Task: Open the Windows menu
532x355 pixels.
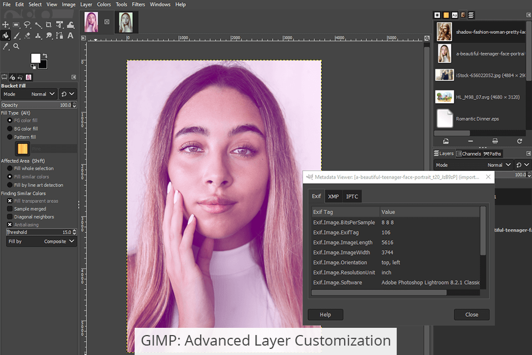Action: tap(160, 4)
